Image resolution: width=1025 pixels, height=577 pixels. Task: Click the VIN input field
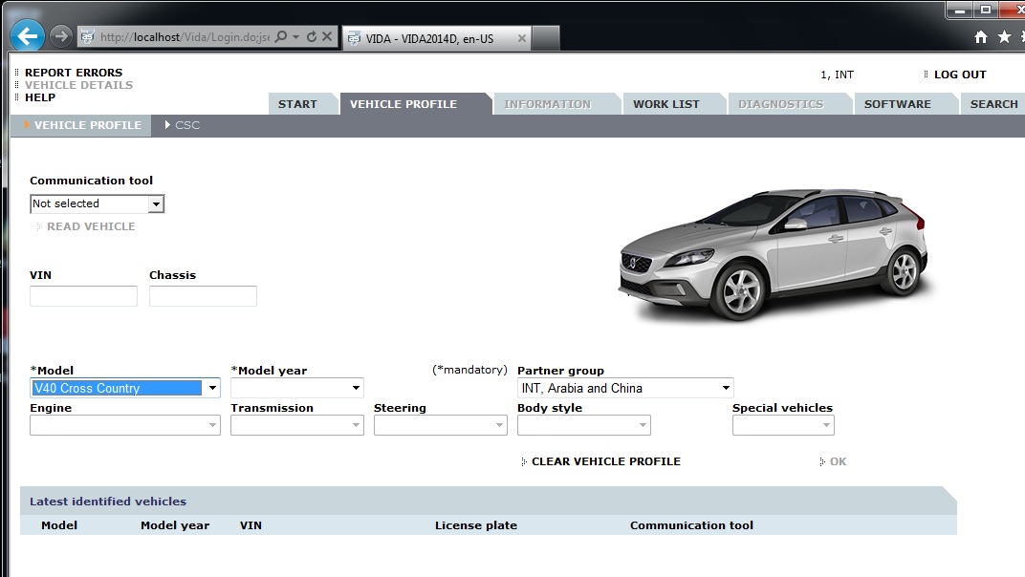84,296
